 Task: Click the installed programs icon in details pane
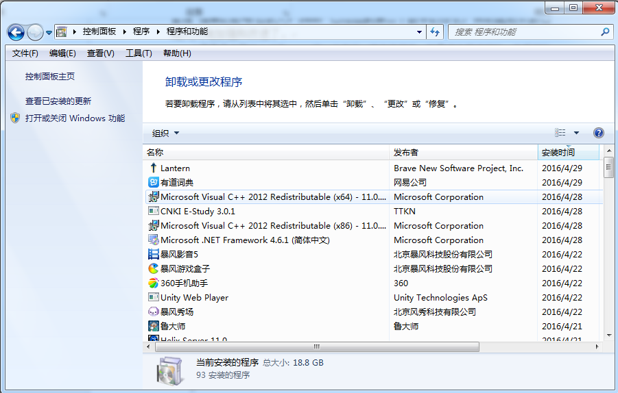point(170,371)
